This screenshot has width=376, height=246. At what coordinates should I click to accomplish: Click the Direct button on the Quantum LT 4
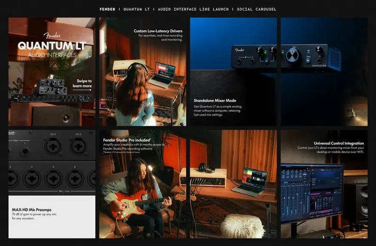click(x=308, y=61)
